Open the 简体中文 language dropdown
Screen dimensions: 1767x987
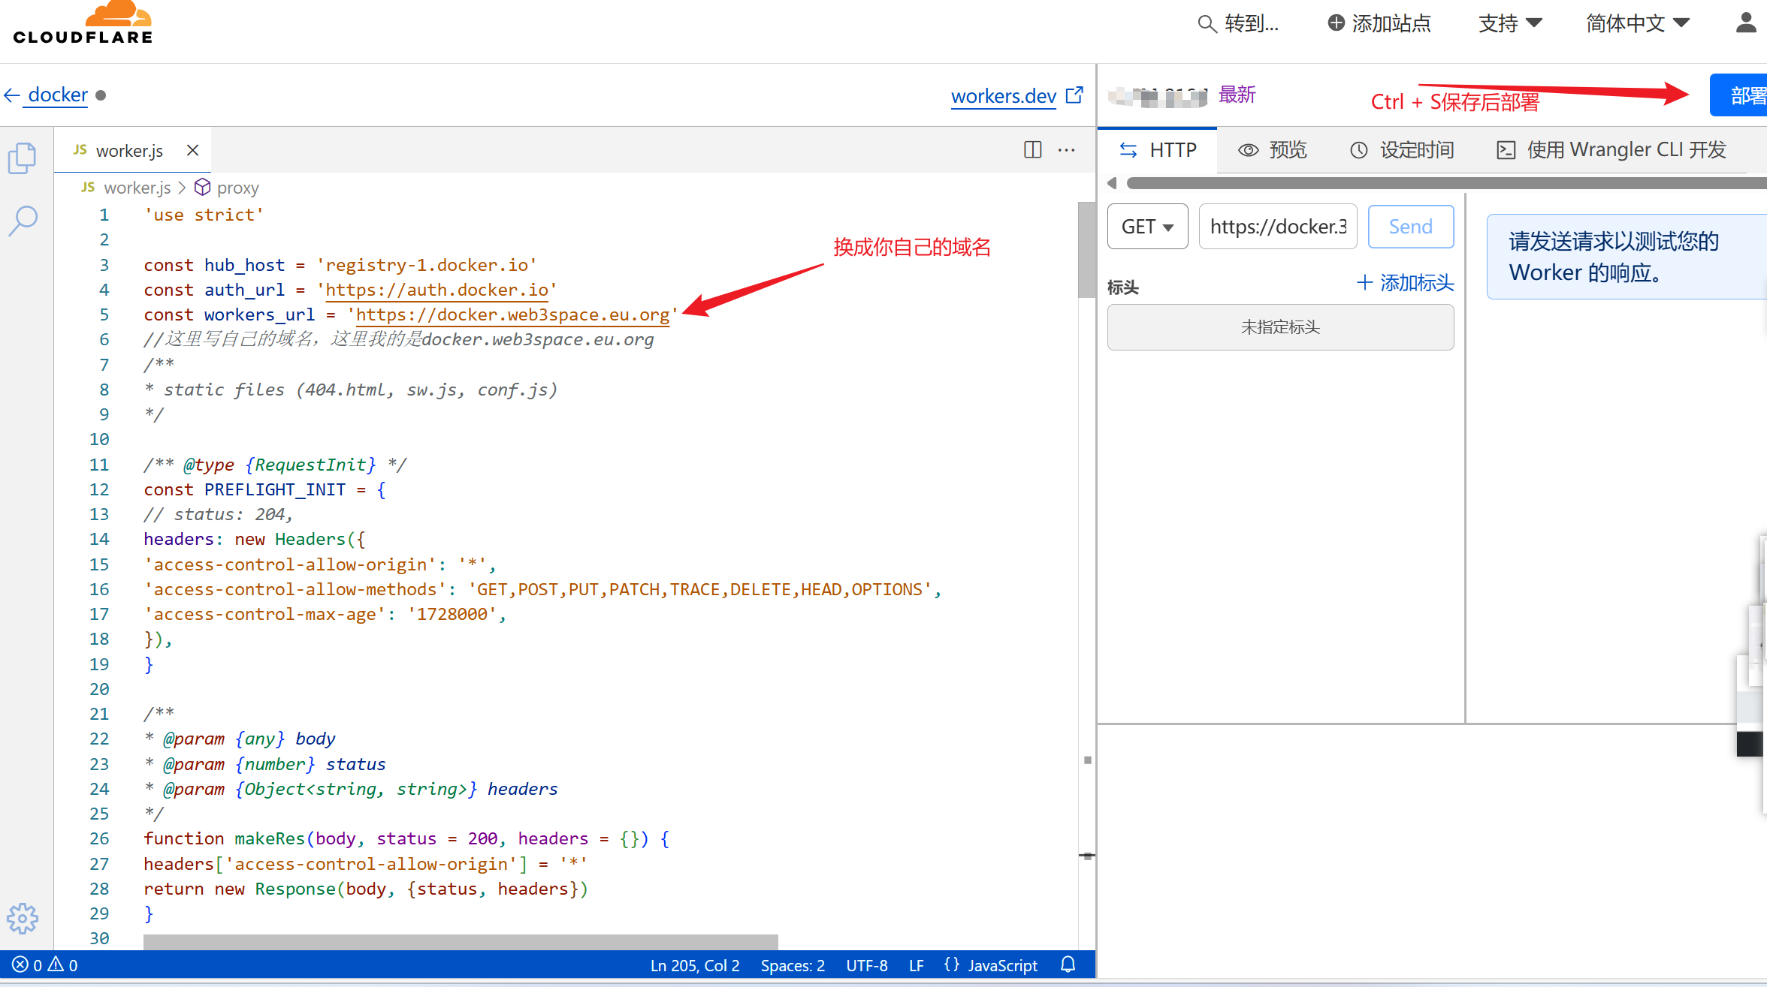click(x=1637, y=23)
